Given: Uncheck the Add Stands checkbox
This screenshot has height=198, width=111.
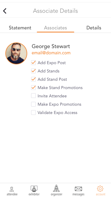Looking at the screenshot, I should pyautogui.click(x=33, y=71).
